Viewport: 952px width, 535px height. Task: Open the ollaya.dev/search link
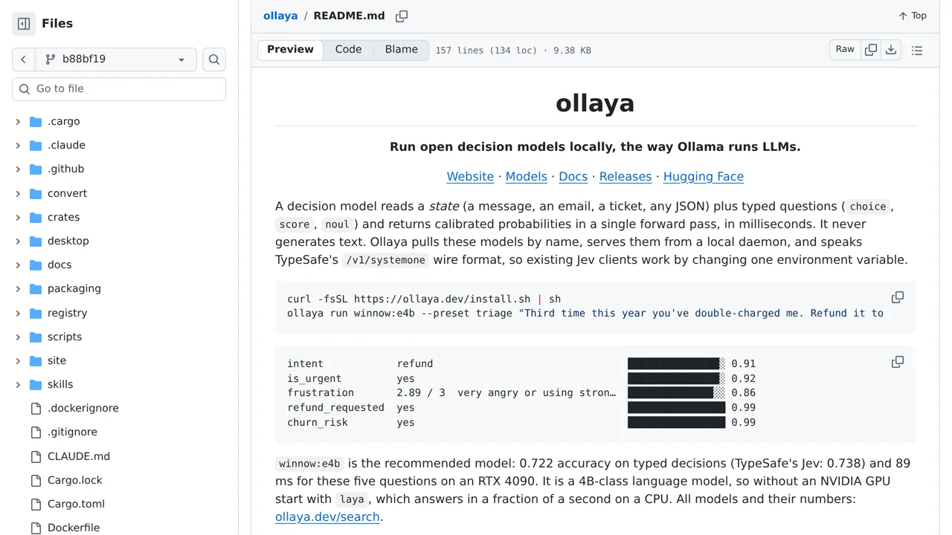(x=327, y=516)
